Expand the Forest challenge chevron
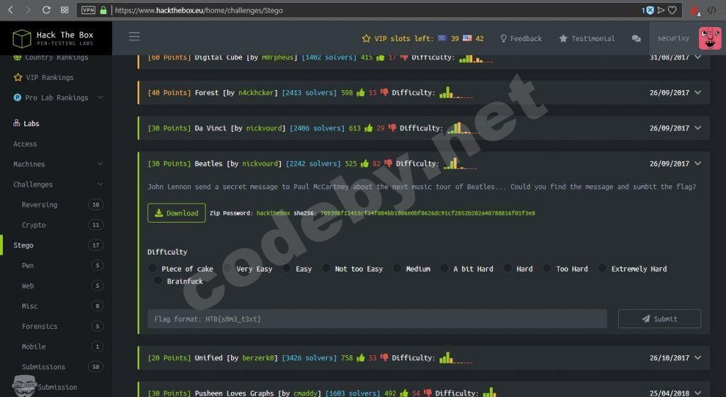The height and width of the screenshot is (397, 726). point(698,93)
